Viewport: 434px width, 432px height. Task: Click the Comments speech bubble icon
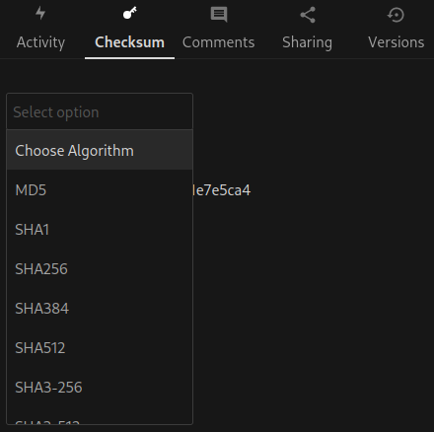pyautogui.click(x=219, y=15)
